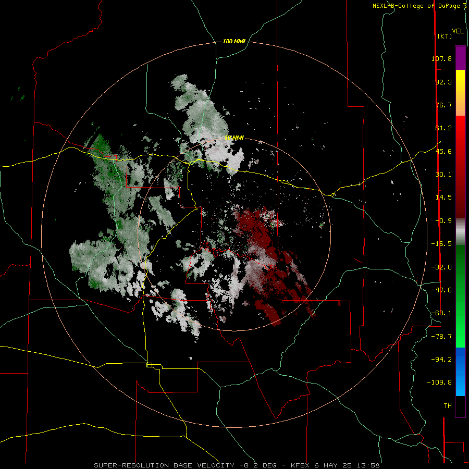Screen dimensions: 469x469
Task: Click the -47.6 legend value
Action: coord(441,290)
